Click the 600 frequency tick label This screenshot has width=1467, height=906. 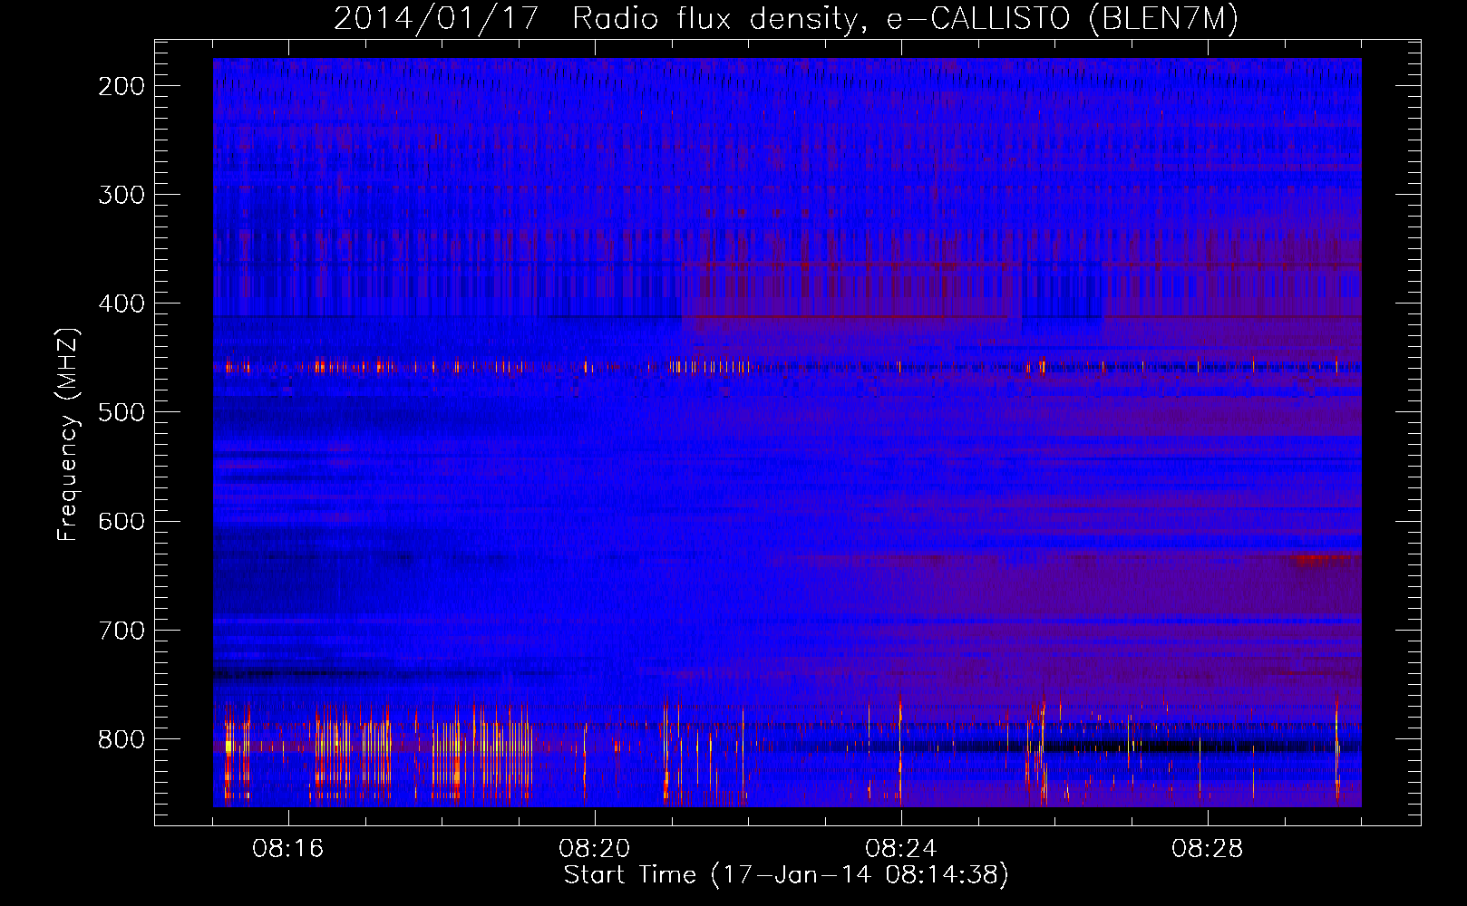click(121, 521)
